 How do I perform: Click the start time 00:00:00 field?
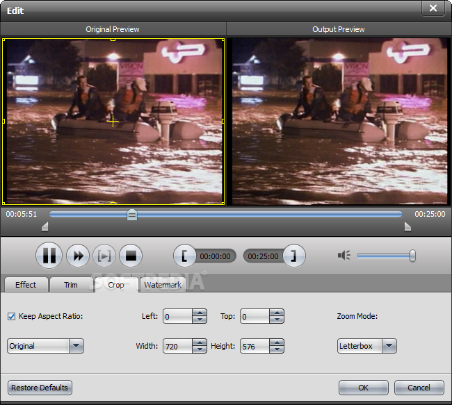click(215, 256)
